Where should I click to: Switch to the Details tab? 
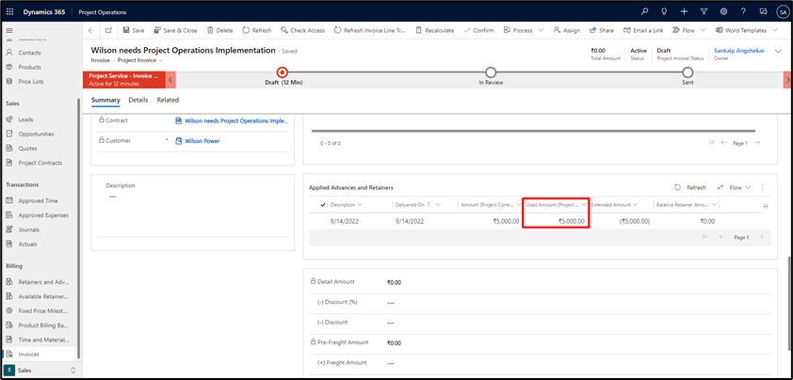138,100
